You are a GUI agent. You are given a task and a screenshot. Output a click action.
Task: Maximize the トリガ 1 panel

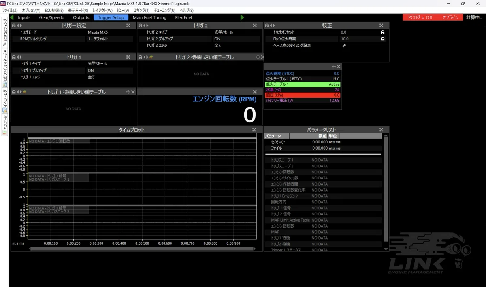coord(128,57)
